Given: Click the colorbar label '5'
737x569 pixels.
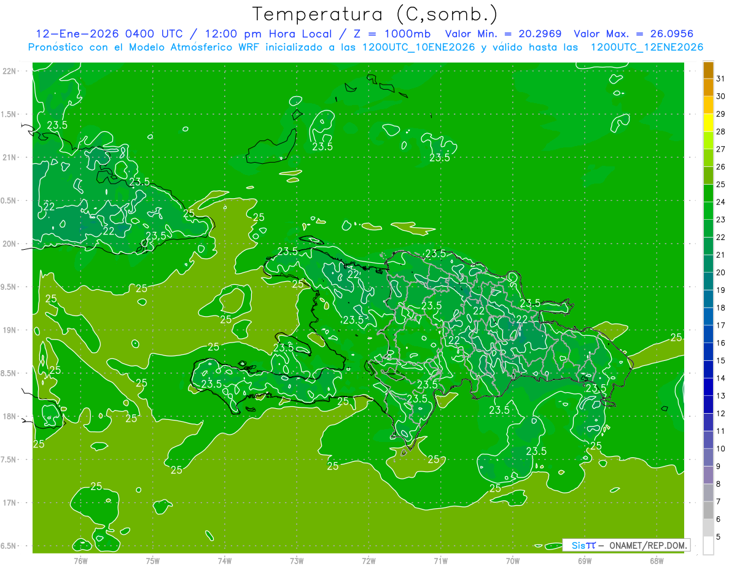Looking at the screenshot, I should [x=719, y=537].
